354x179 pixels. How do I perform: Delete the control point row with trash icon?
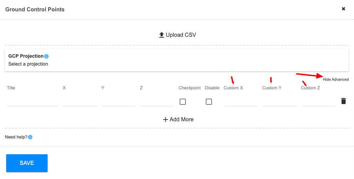coord(343,101)
